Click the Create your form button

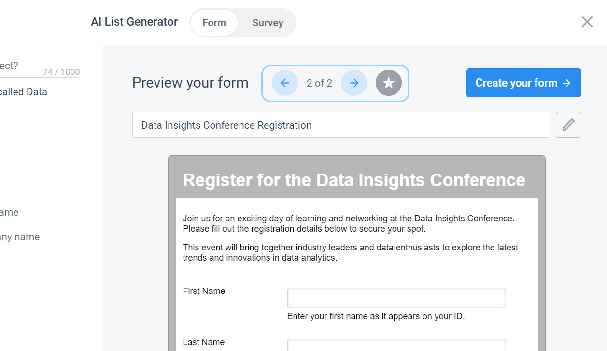point(523,83)
